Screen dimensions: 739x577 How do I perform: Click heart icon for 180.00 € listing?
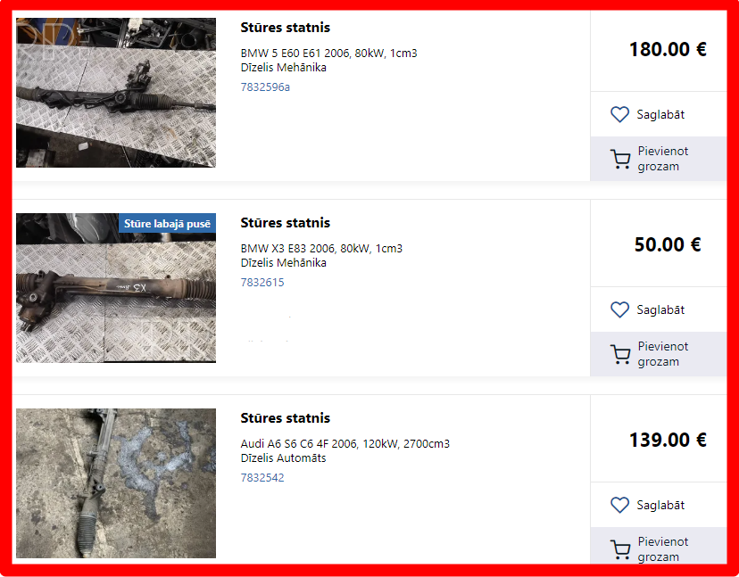click(x=619, y=114)
